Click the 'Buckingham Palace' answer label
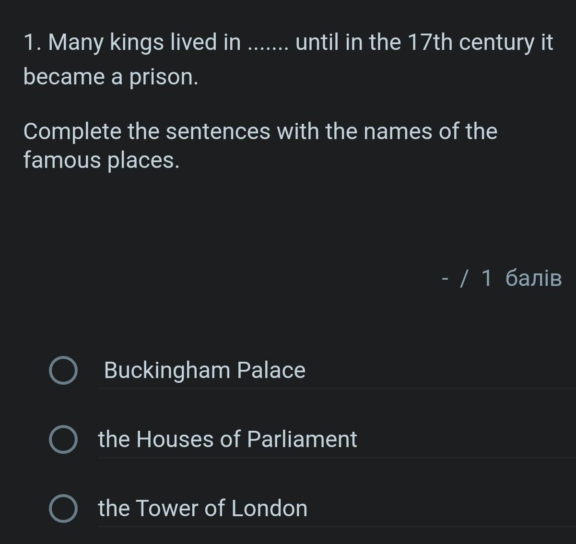Image resolution: width=576 pixels, height=544 pixels. (205, 370)
